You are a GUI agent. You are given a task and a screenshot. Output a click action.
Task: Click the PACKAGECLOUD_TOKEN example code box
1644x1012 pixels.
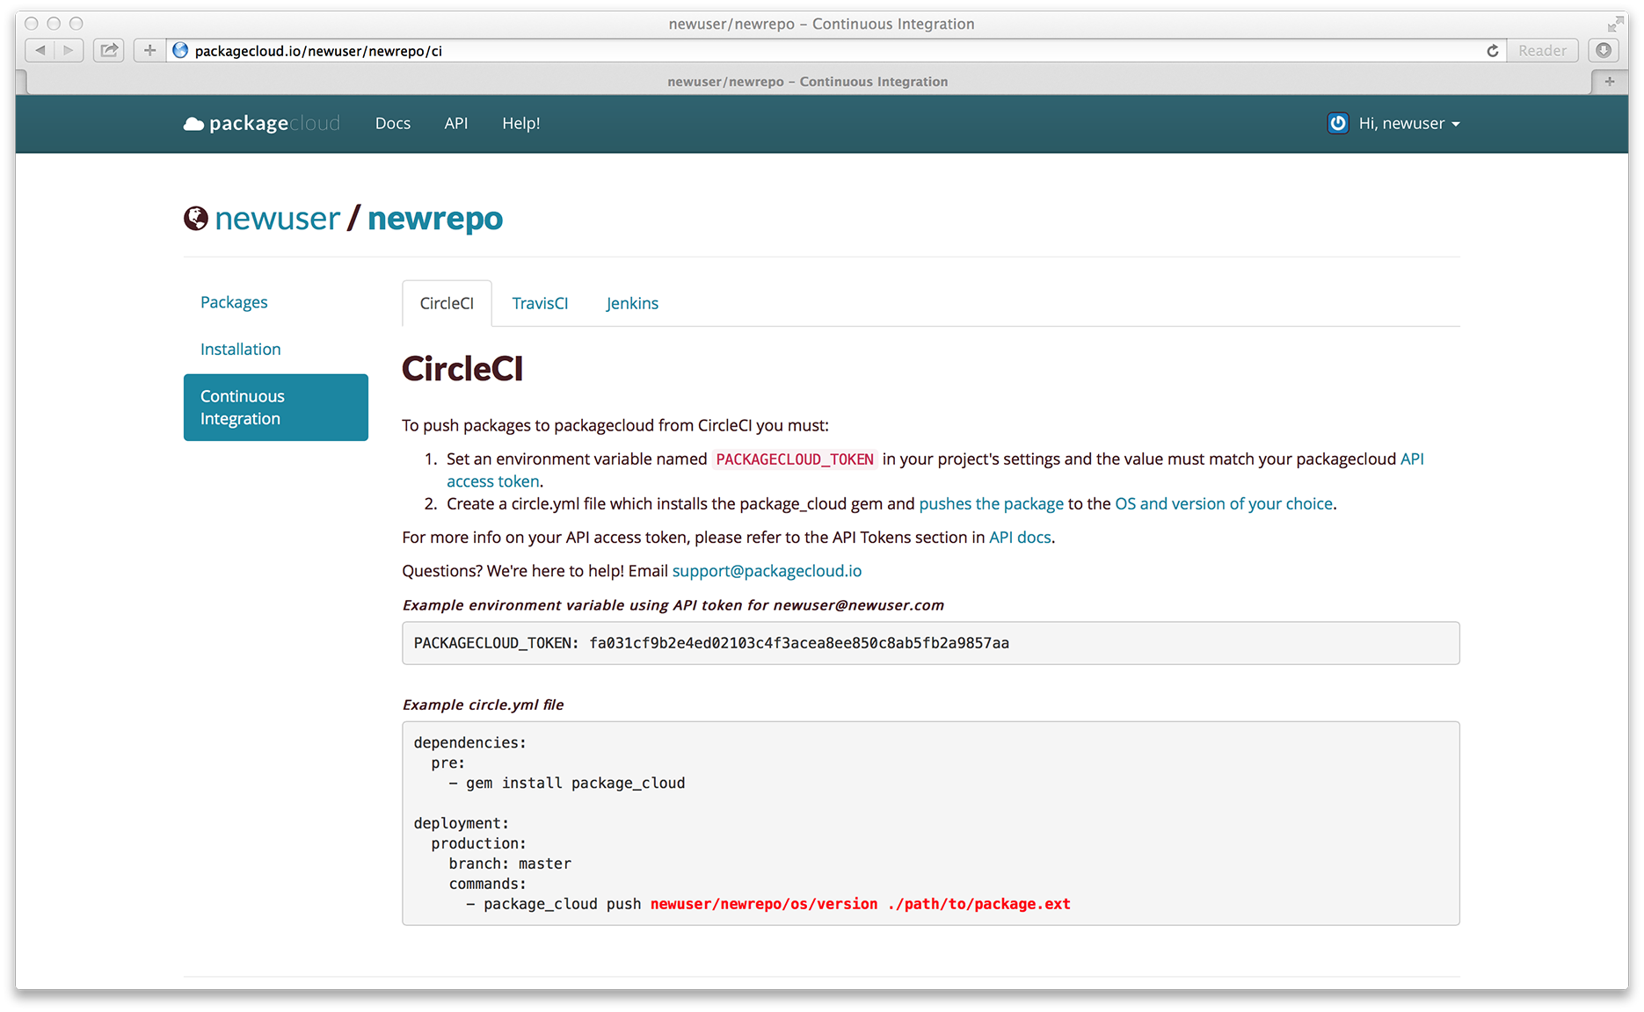pyautogui.click(x=931, y=643)
